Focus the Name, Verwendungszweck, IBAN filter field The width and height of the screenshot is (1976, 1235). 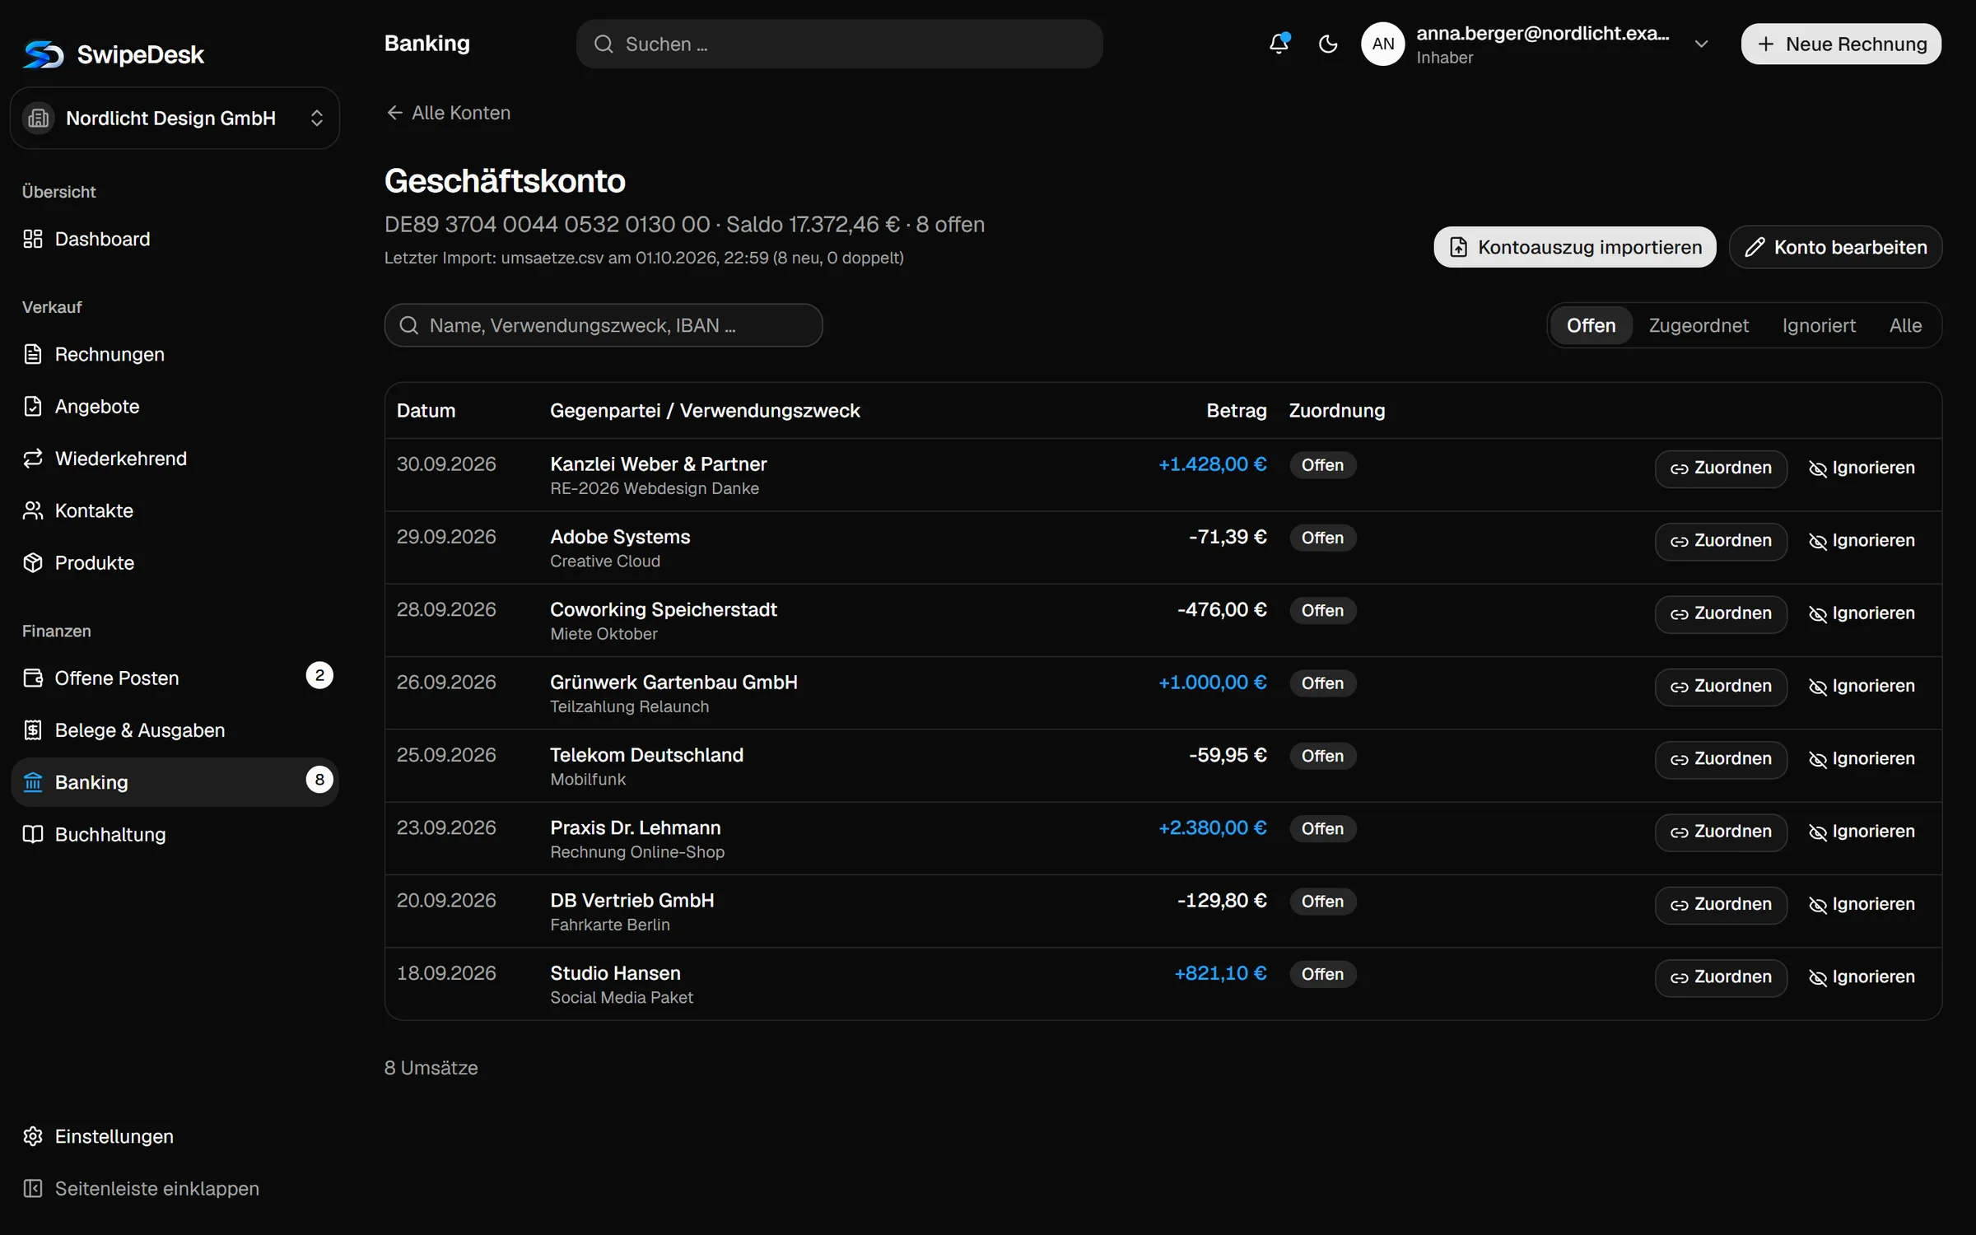[x=604, y=325]
